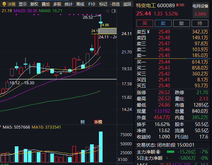Image resolution: width=212 pixels, height=165 pixels.
Task: Click the tallest cyan volume bar
Action: pyautogui.click(x=101, y=147)
